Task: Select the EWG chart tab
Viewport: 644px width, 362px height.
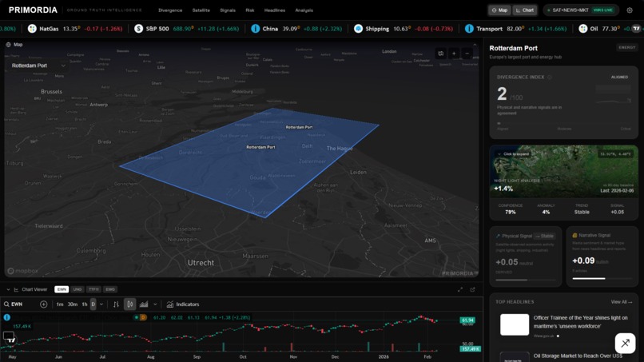Action: point(110,289)
